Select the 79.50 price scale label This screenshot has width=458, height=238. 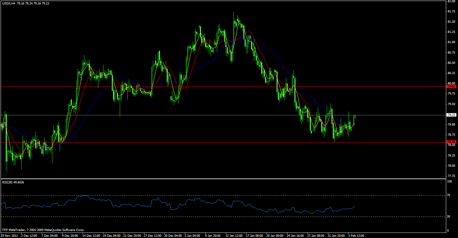[x=451, y=104]
